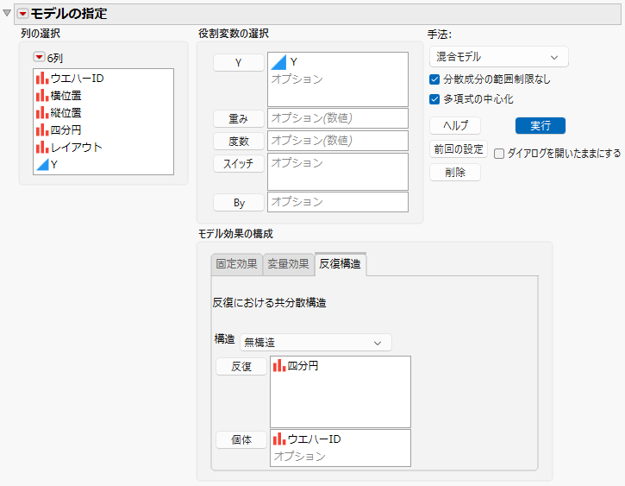Click continuous icon in the Y role box
This screenshot has height=486, width=625.
coord(278,62)
